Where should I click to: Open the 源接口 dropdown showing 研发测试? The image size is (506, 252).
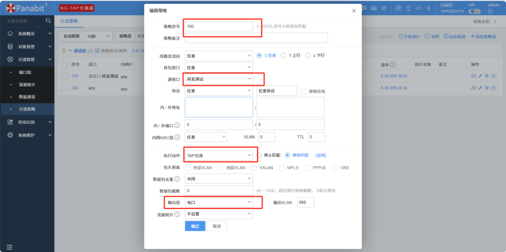219,79
